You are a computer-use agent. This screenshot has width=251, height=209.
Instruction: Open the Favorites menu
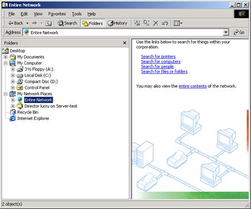pyautogui.click(x=57, y=14)
